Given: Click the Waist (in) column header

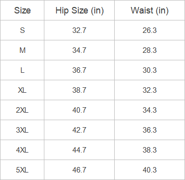Looking at the screenshot, I should click(x=150, y=10).
